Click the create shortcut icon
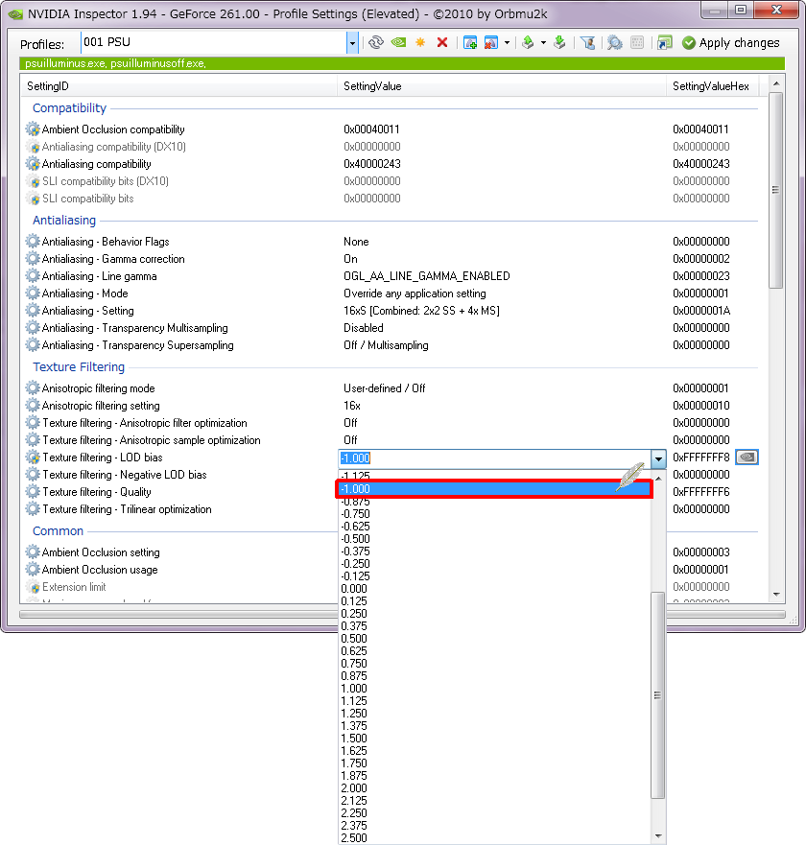 [x=665, y=42]
